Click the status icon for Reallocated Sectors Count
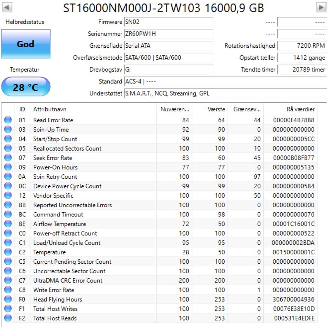This screenshot has height=327, width=329. 8,149
